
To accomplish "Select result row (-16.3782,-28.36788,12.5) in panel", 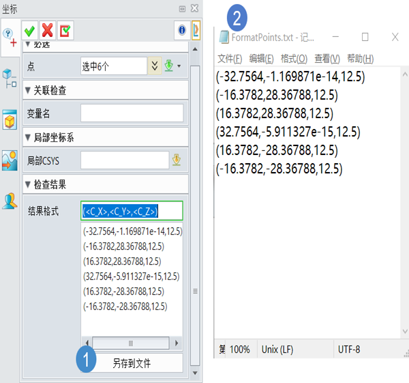I will coord(125,307).
